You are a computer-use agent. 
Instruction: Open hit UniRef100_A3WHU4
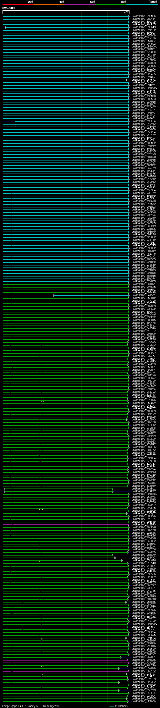[143, 359]
